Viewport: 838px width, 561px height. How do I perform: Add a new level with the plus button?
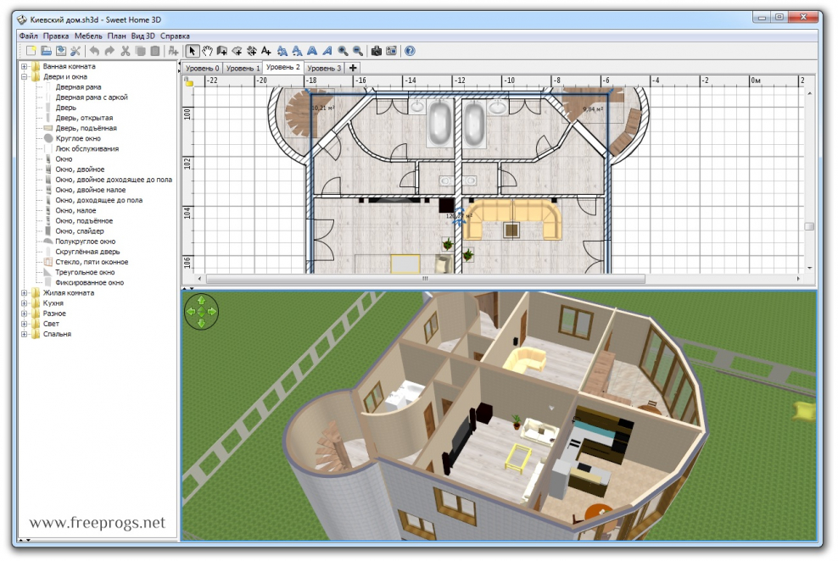(351, 67)
